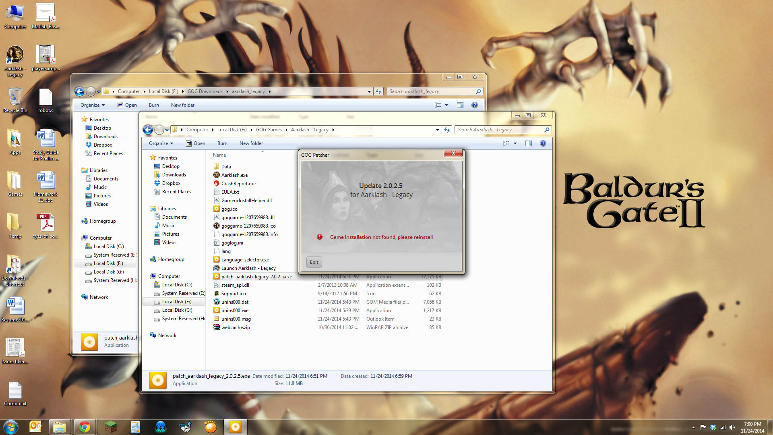The width and height of the screenshot is (773, 435).
Task: Select Homegroup in front window sidebar
Action: [171, 259]
